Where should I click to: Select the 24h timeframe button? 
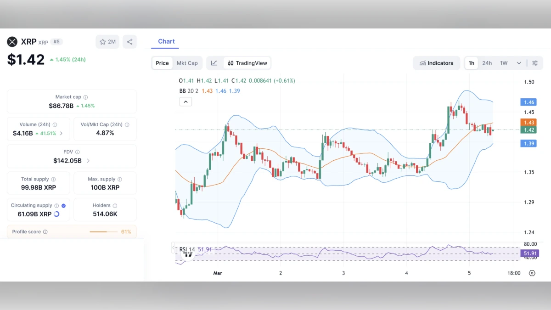[x=487, y=63]
